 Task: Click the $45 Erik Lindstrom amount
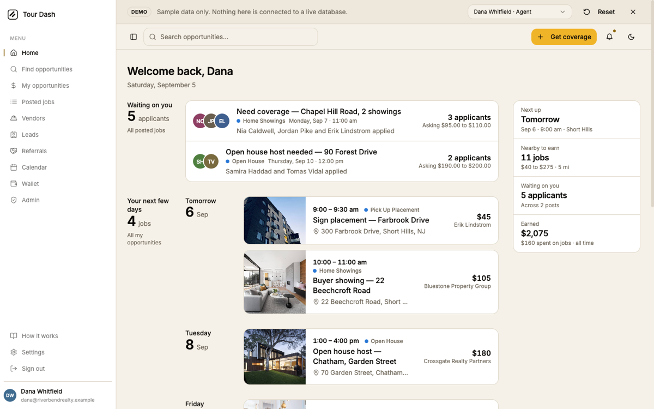(483, 216)
